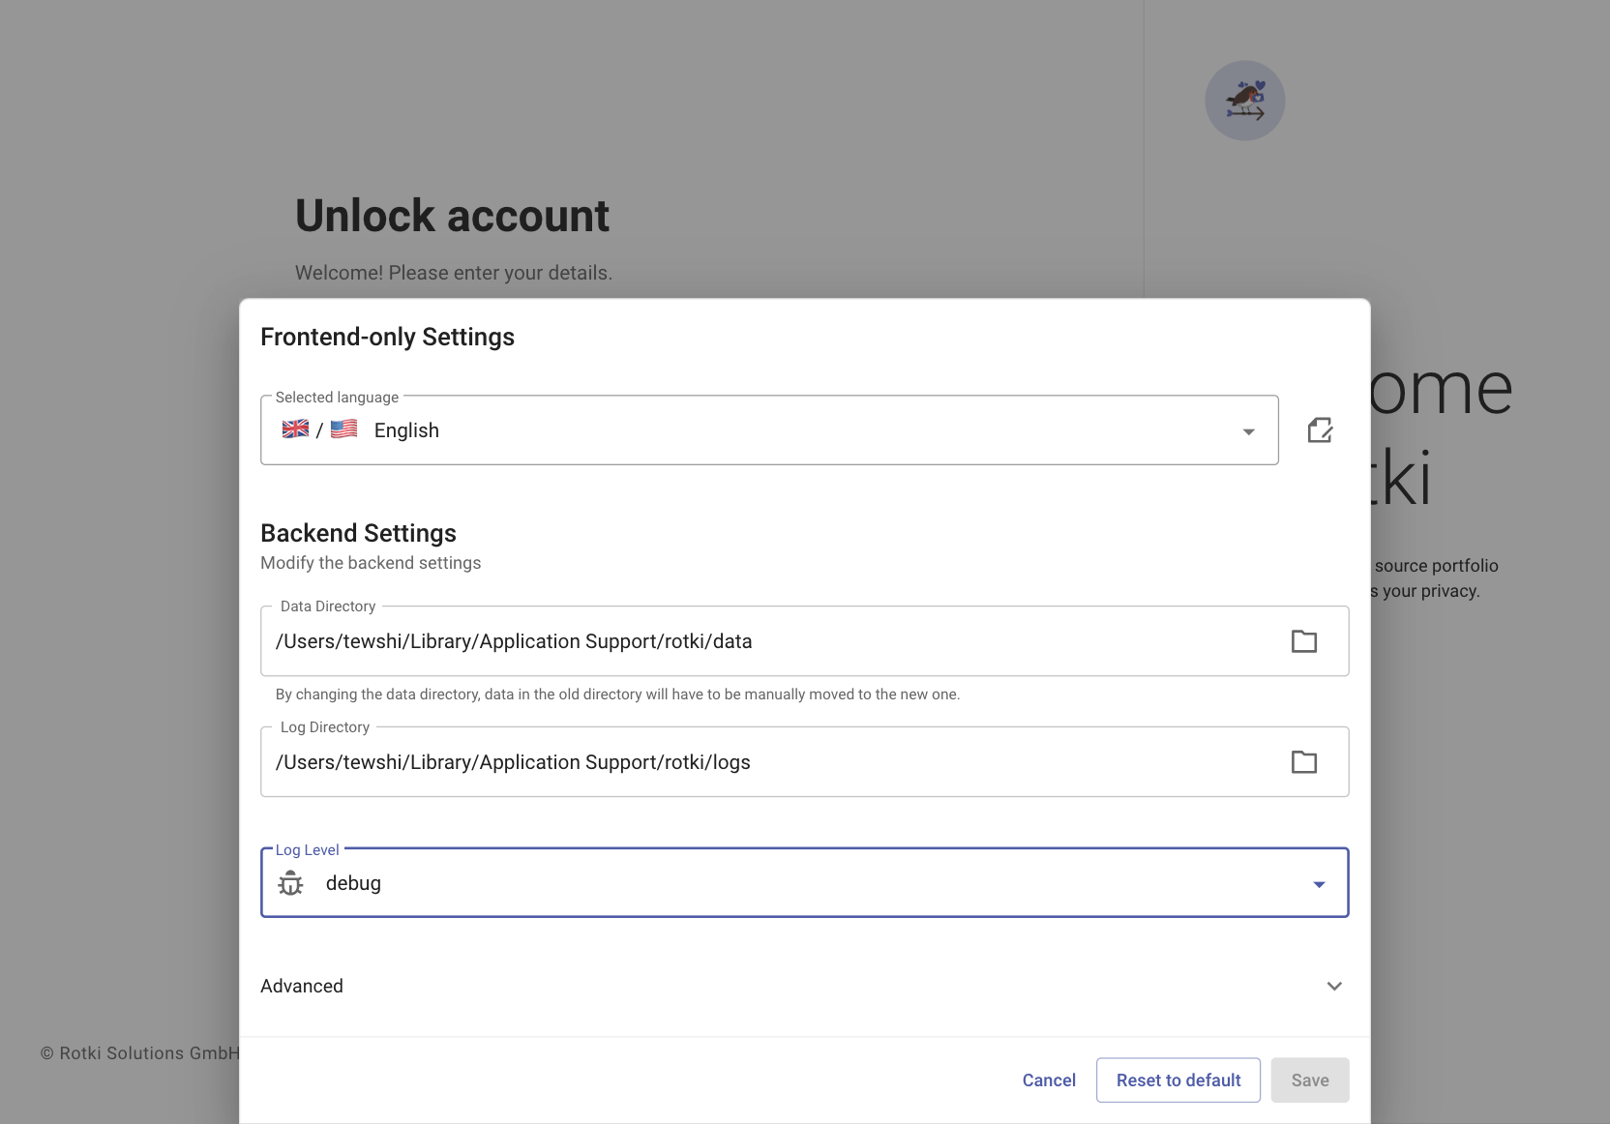The width and height of the screenshot is (1610, 1124).
Task: Click the English language text in the selector
Action: (x=406, y=429)
